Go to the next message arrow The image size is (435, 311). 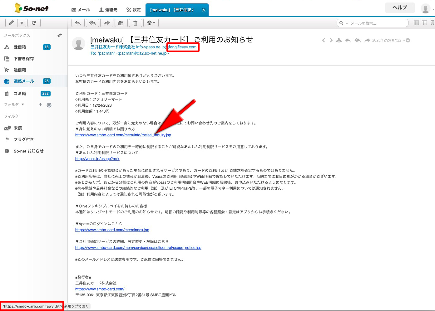pyautogui.click(x=331, y=40)
